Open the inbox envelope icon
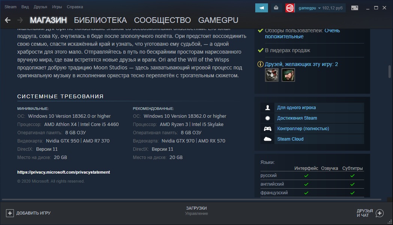Viewport: 393px width, 225px height. pos(276,8)
